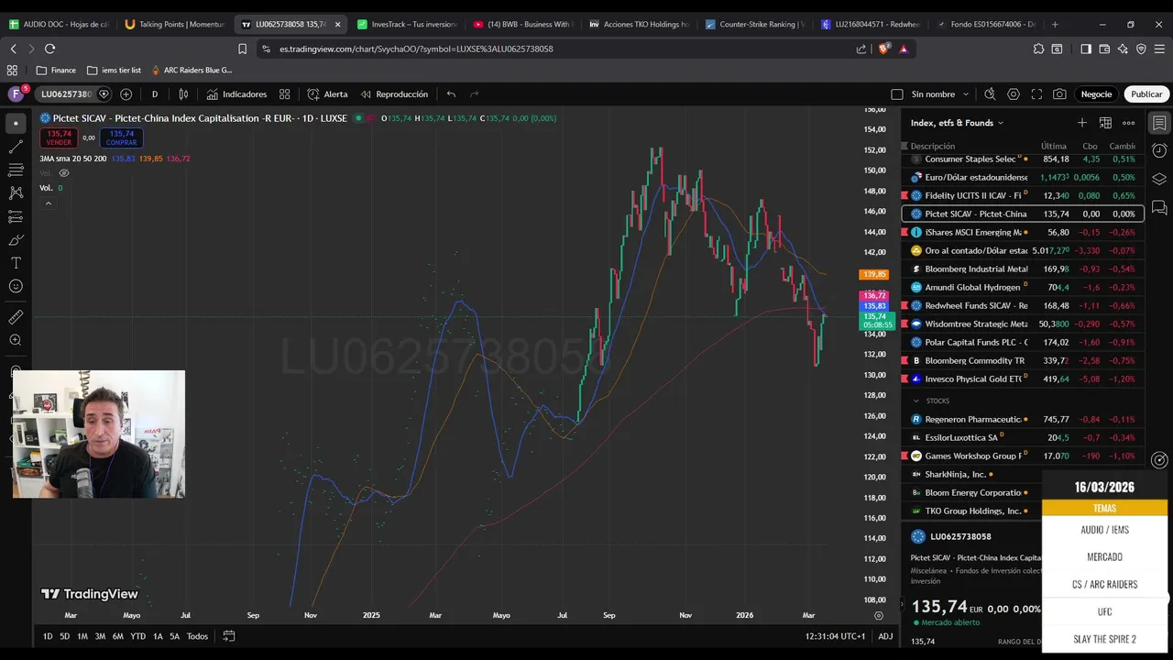Click the add symbol compare plus icon

[x=126, y=94]
